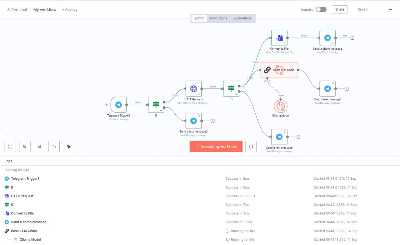Click the Add tag link
Viewport: 400px width, 245px height.
[x=70, y=10]
